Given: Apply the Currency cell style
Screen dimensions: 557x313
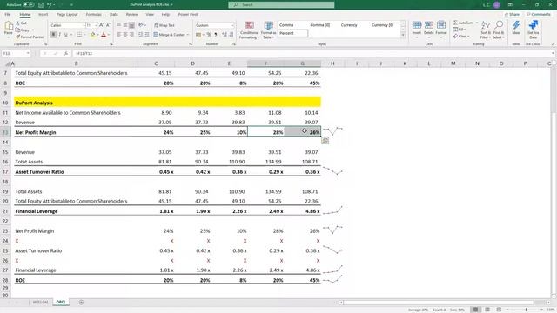Looking at the screenshot, I should [x=349, y=25].
